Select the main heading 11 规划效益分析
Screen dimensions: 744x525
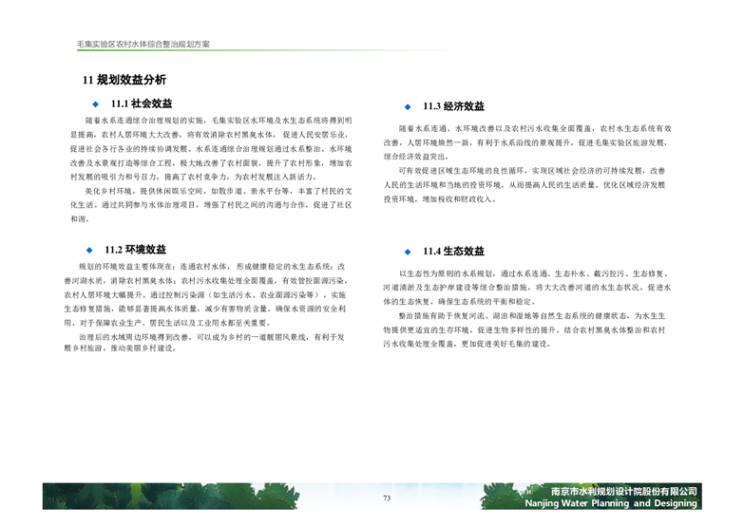tap(124, 80)
